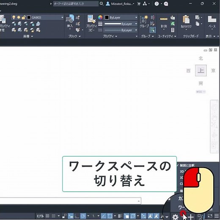Click the Copy Clip icon
Viewport: 220px width, 220px height.
coord(198,24)
